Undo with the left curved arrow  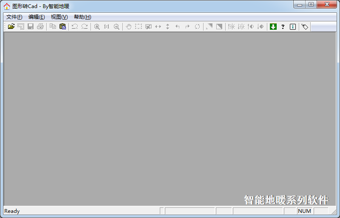tap(75, 26)
